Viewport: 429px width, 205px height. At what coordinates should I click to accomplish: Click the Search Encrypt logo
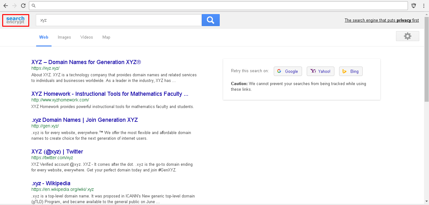point(15,20)
